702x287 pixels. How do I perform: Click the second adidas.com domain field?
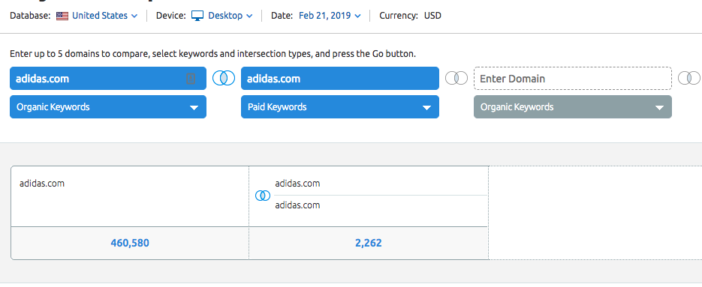[x=340, y=79]
